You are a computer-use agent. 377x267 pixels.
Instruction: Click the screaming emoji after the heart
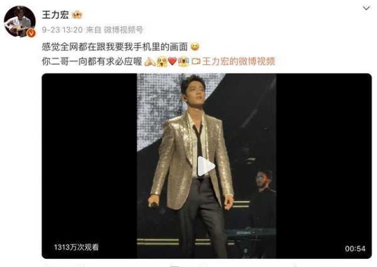pyautogui.click(x=183, y=62)
